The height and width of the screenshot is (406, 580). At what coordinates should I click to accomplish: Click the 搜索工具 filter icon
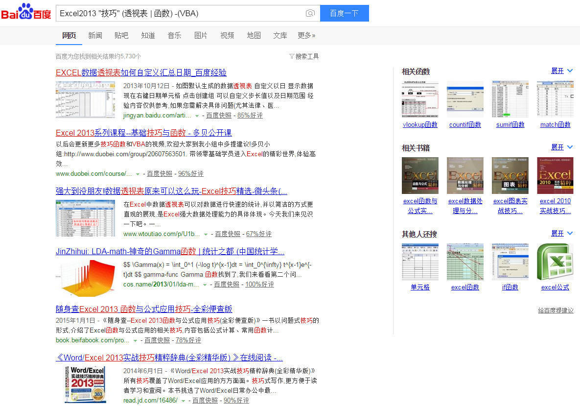[292, 56]
